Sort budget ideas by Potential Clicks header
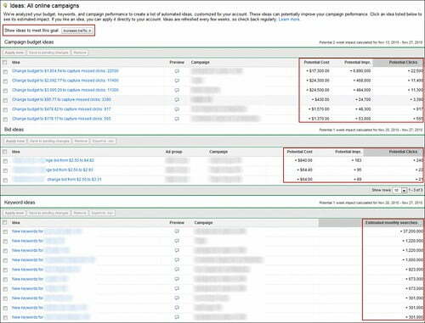 (403, 62)
